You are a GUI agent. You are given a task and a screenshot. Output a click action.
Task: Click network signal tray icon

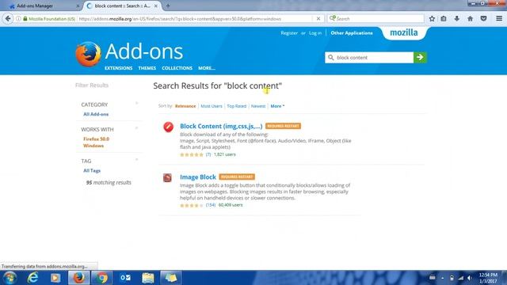[461, 278]
